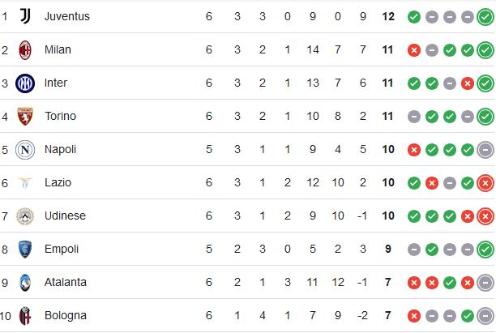Click the Bologna club crest
Image resolution: width=496 pixels, height=333 pixels.
click(x=25, y=316)
